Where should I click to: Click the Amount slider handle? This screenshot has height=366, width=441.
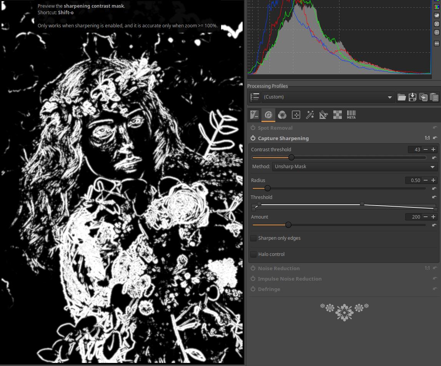click(288, 225)
